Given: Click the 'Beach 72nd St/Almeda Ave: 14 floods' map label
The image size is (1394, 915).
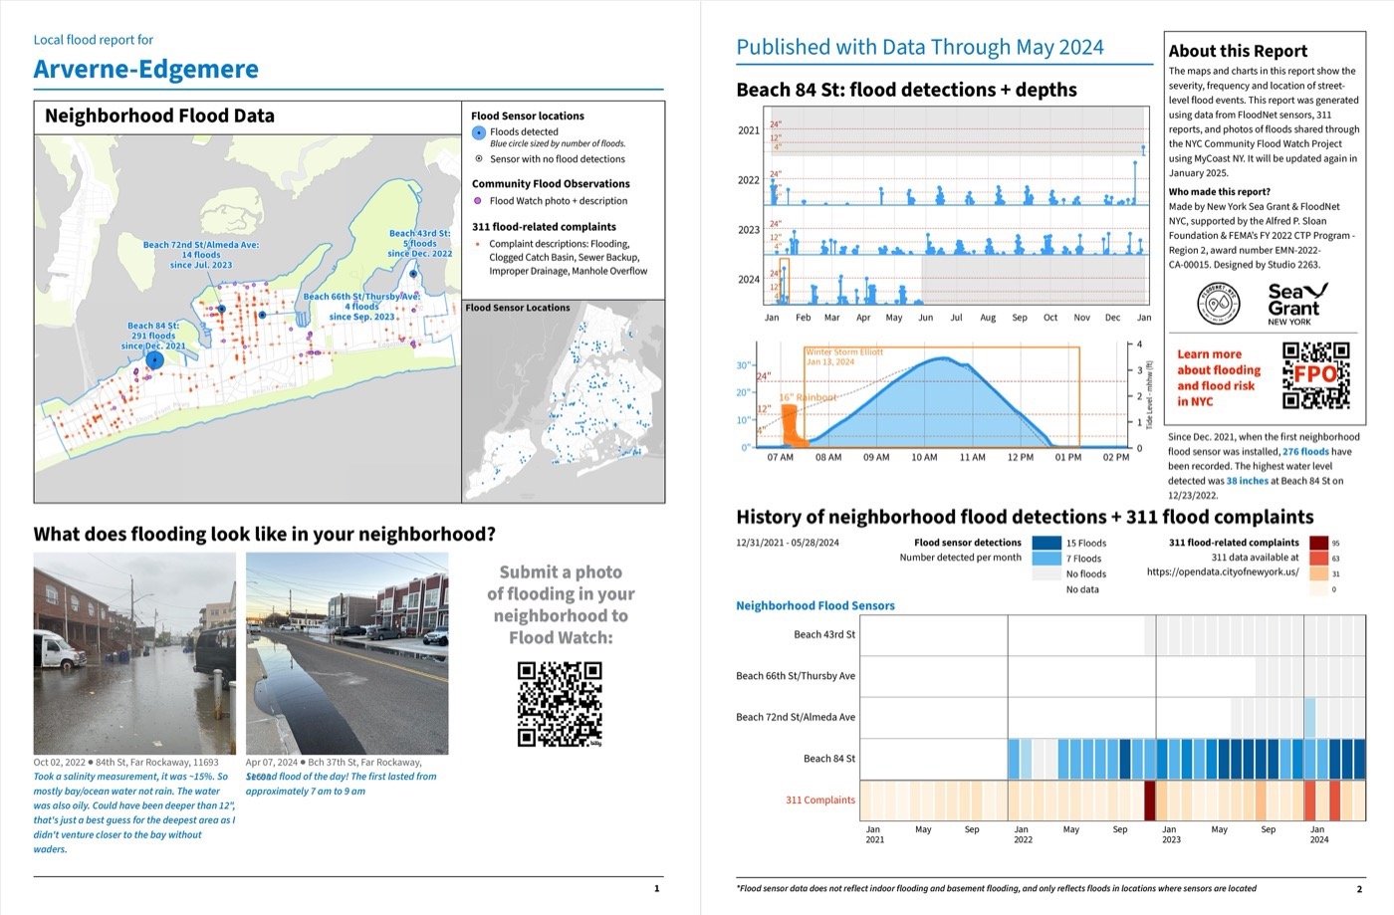Looking at the screenshot, I should pos(200,255).
